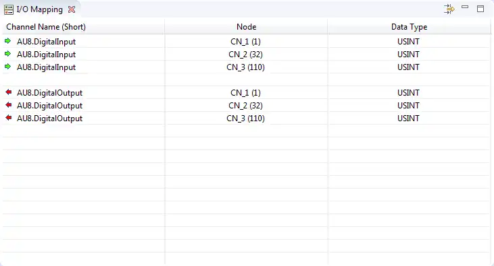Click green input arrow for CN_3 row
This screenshot has width=494, height=266.
(8, 67)
